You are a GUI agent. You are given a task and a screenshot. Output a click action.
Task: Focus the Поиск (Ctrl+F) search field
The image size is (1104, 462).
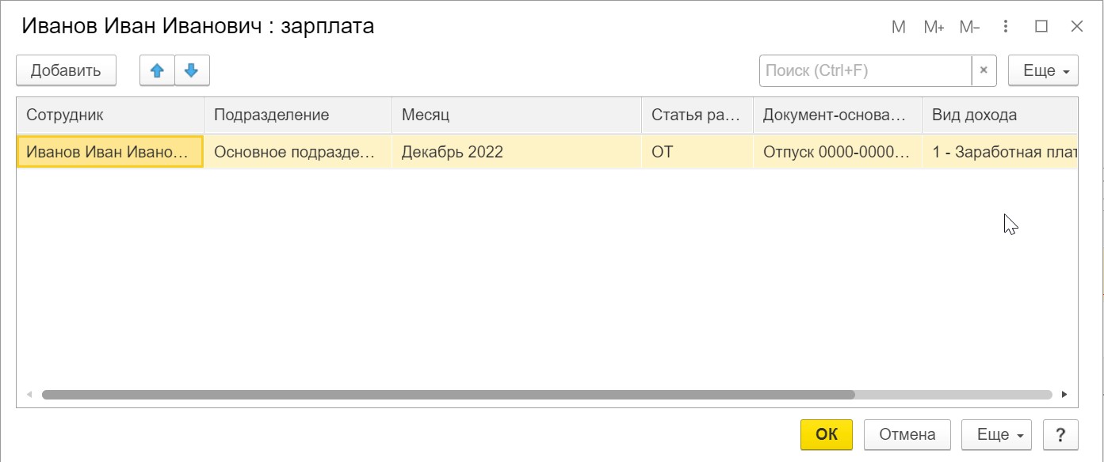pyautogui.click(x=865, y=70)
